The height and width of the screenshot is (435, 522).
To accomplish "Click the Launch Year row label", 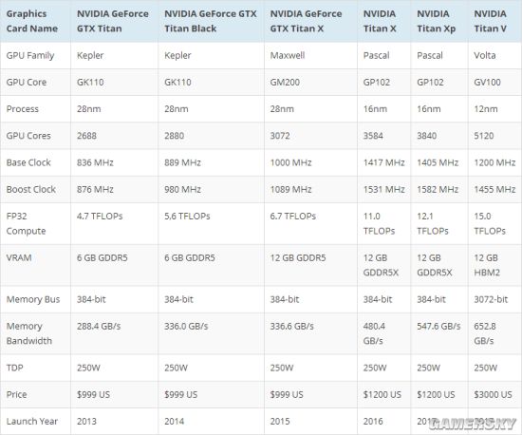I will click(32, 422).
